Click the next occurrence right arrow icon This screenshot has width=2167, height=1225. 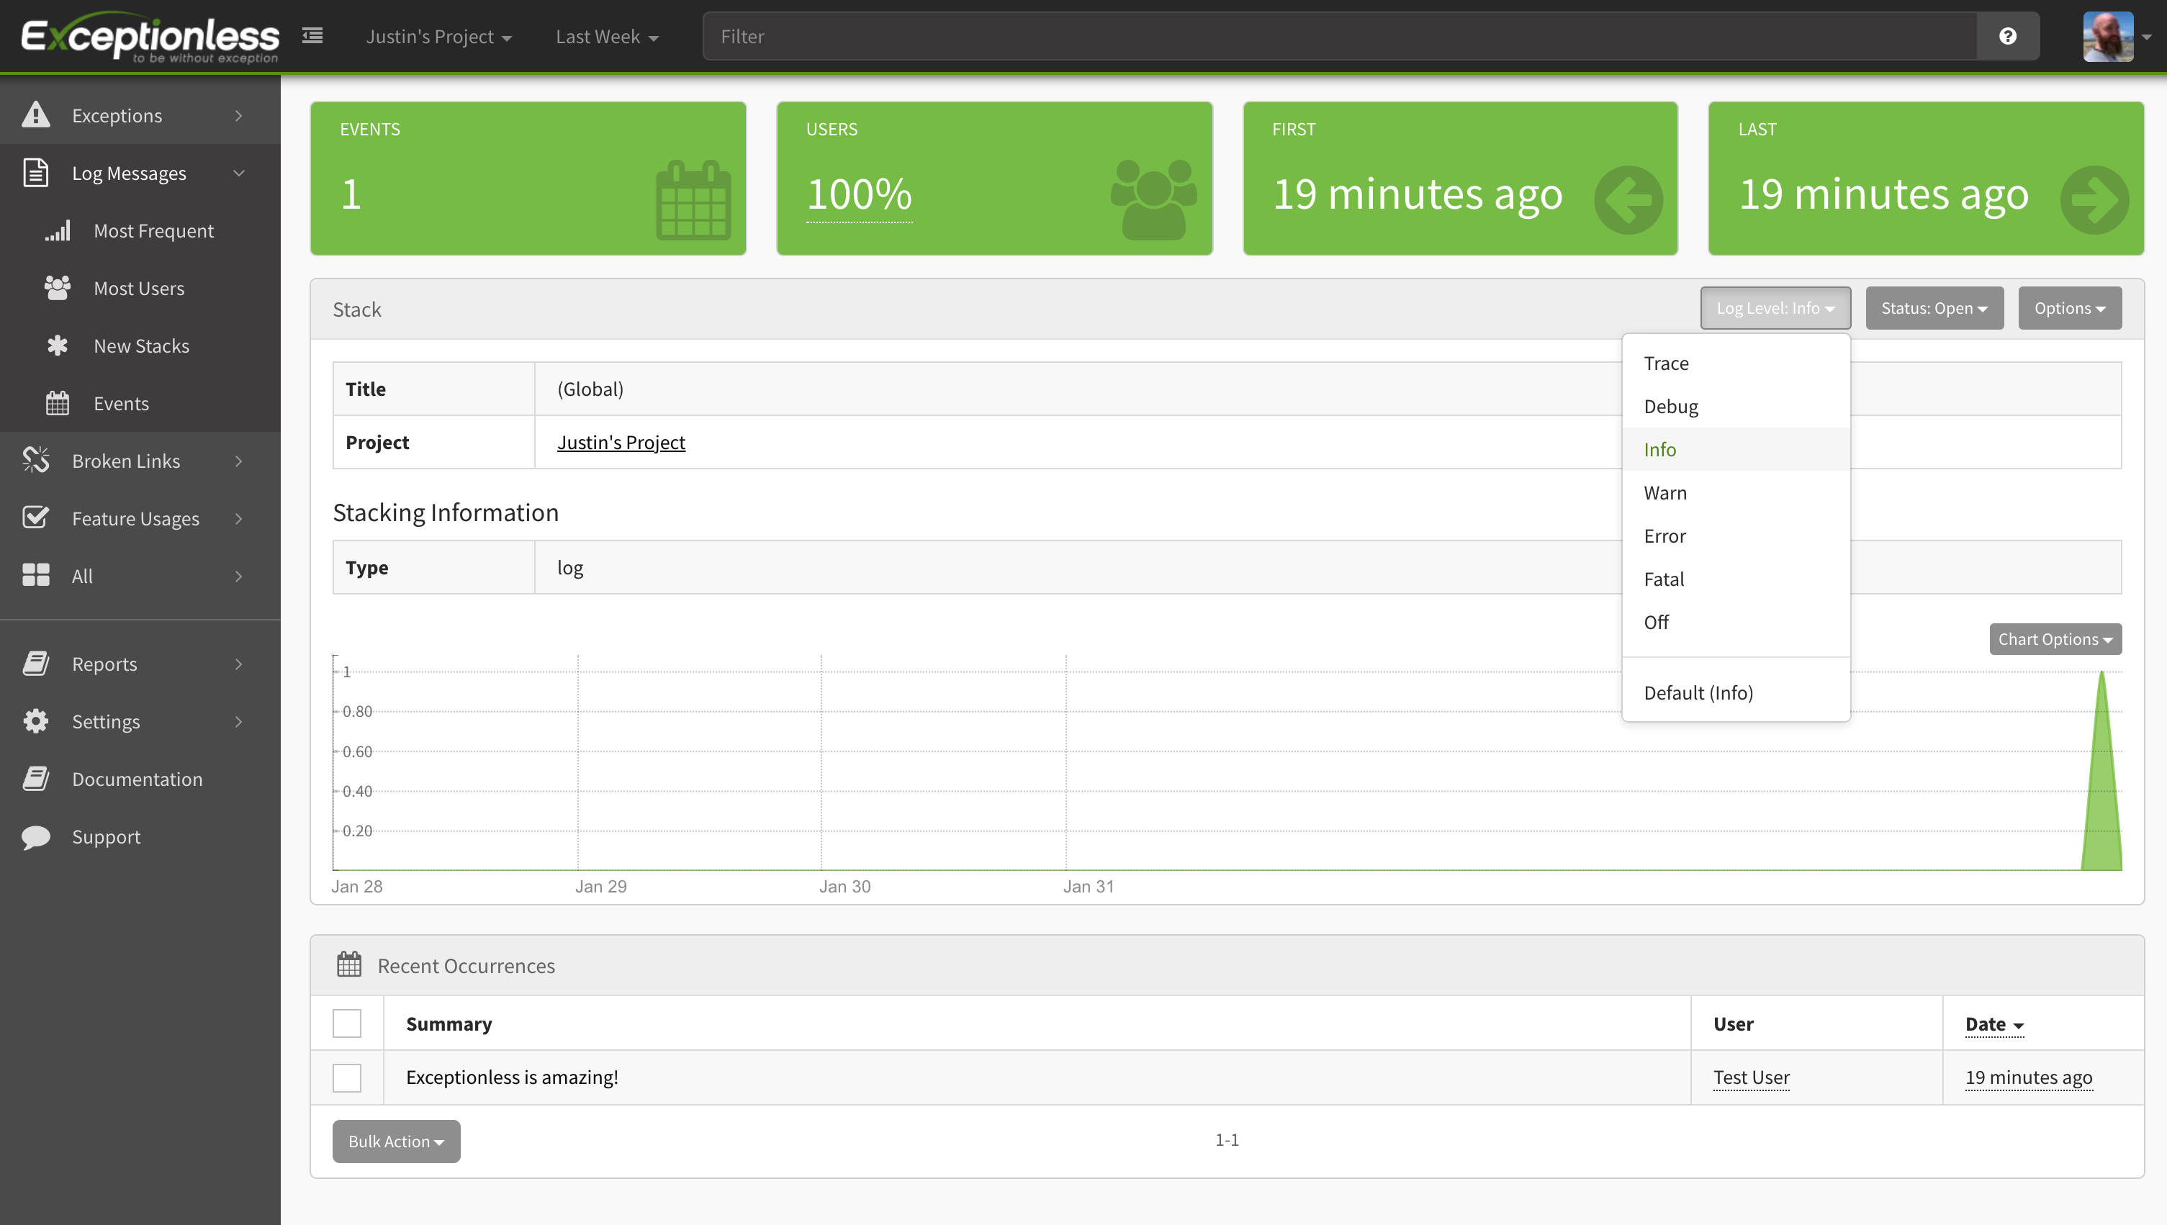2094,199
